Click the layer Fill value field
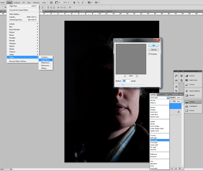Viewport: 203px width, 171px height. point(178,101)
